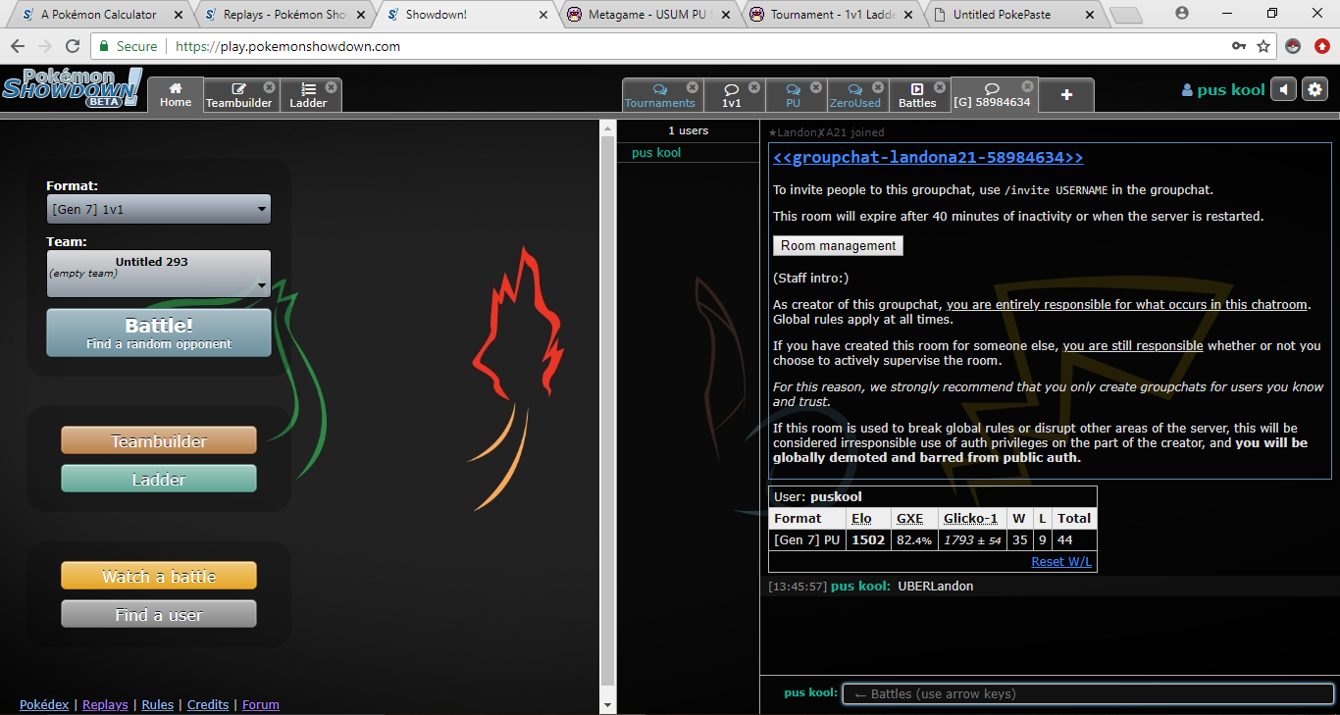Go back in browser history

click(18, 46)
